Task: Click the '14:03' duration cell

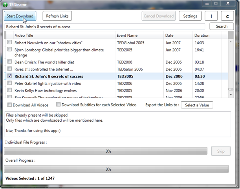Action: (x=199, y=43)
